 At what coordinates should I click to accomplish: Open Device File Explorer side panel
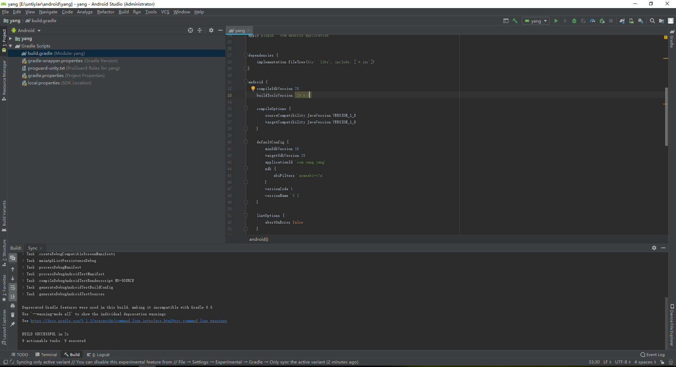(x=672, y=325)
